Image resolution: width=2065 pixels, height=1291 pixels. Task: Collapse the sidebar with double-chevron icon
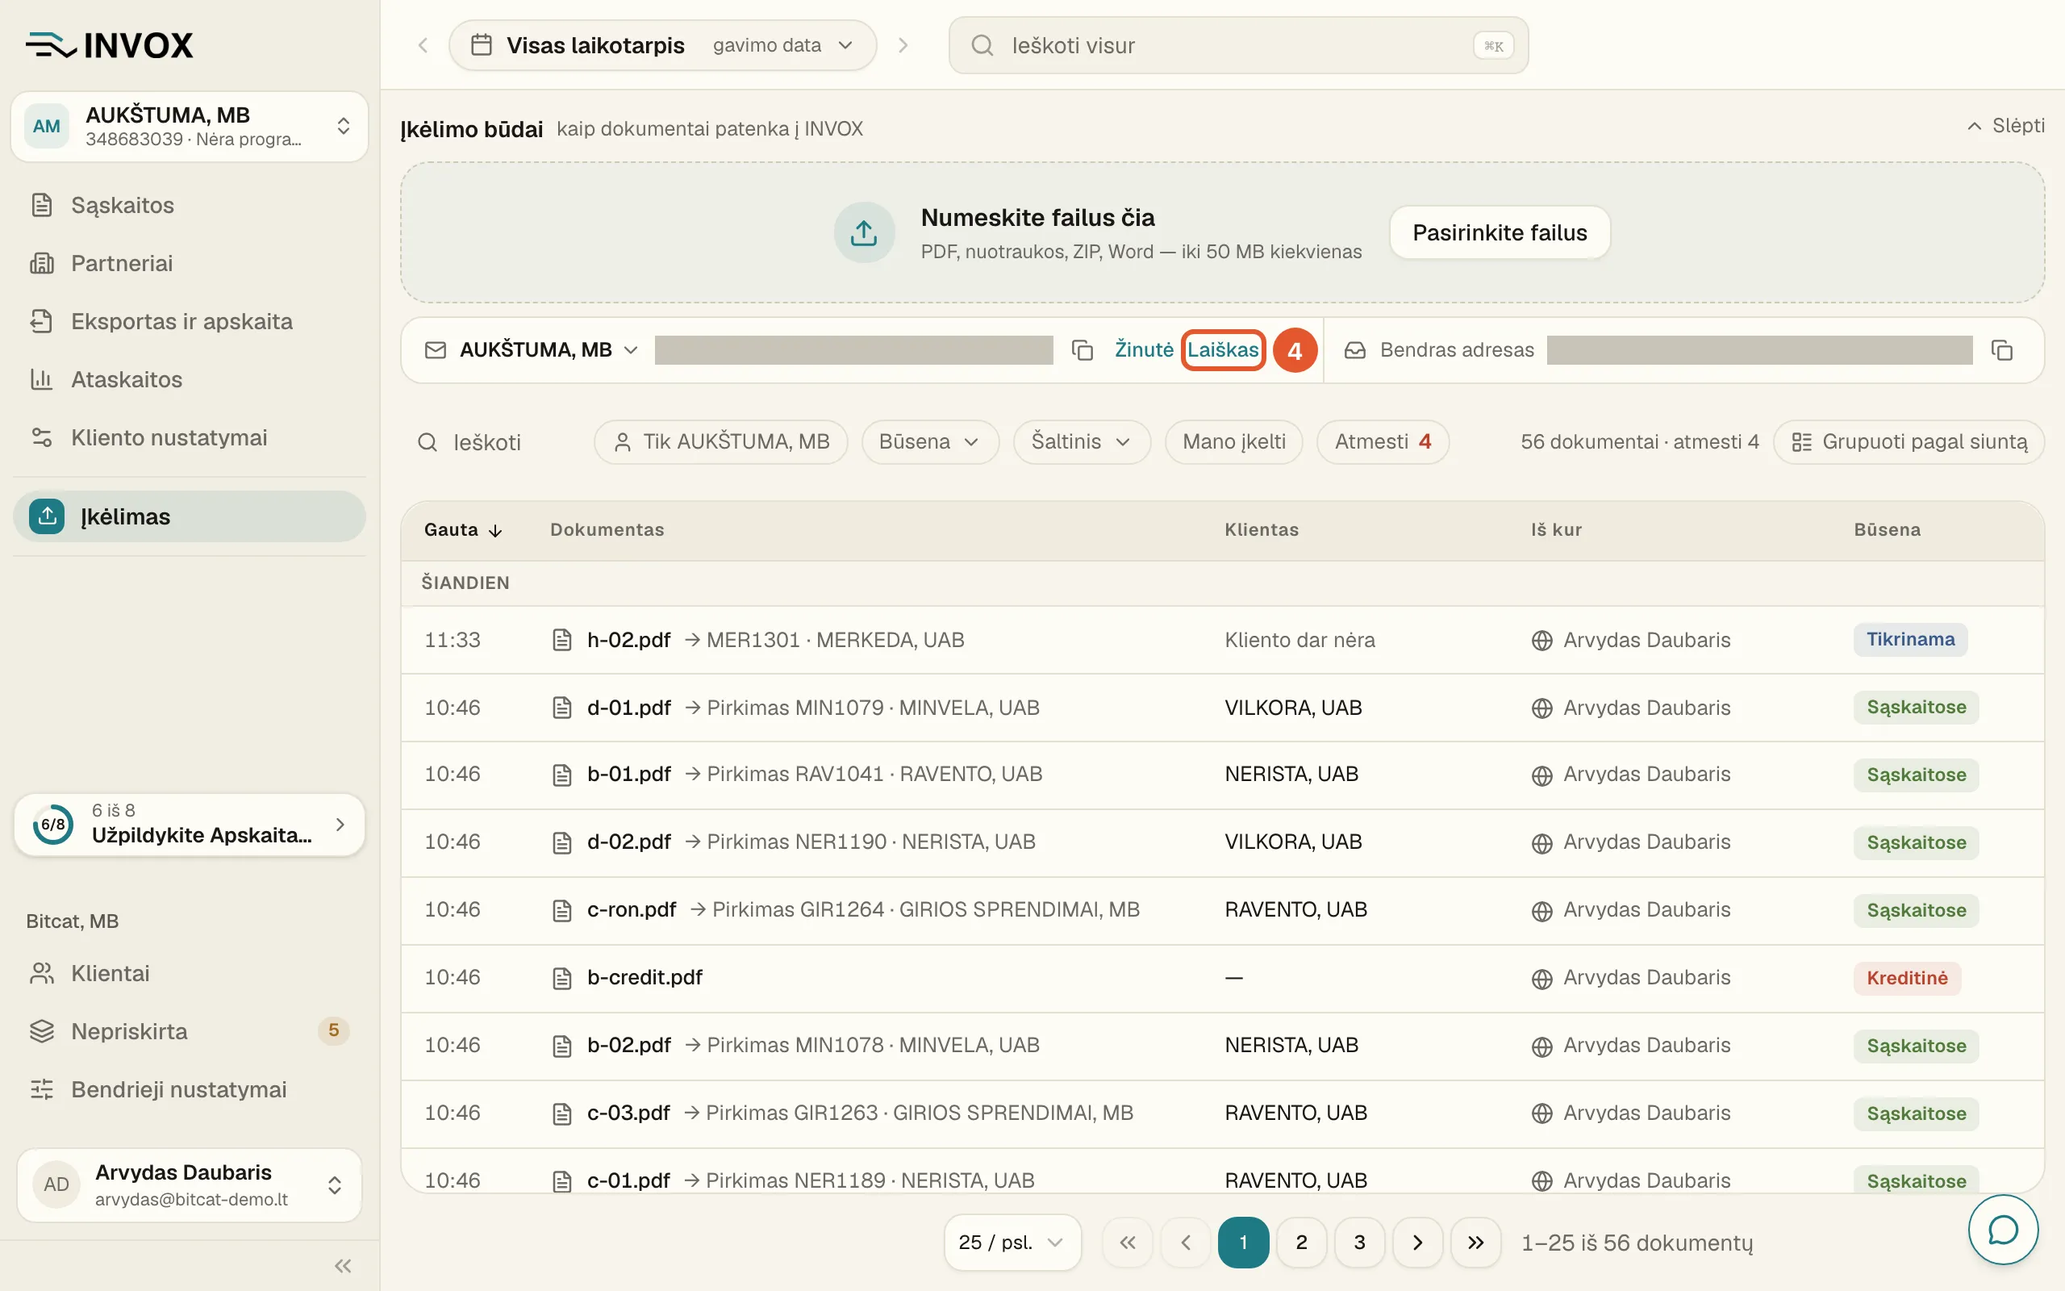[x=343, y=1265]
